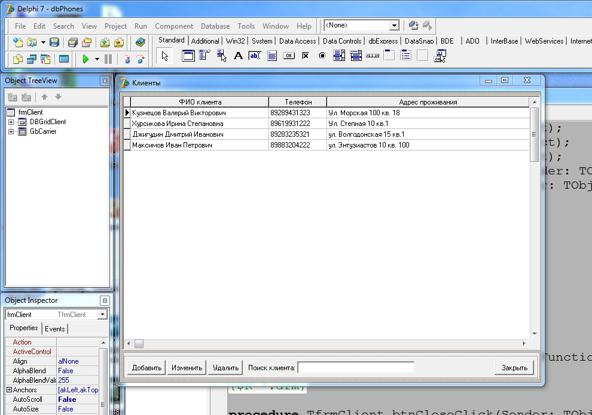Open the Project menu
This screenshot has width=592, height=415.
point(115,26)
